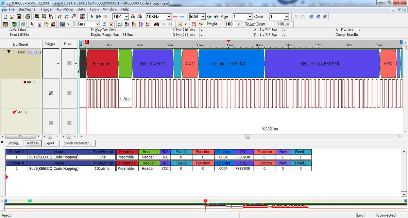Click the Setting... button
408x218 pixels.
point(15,143)
